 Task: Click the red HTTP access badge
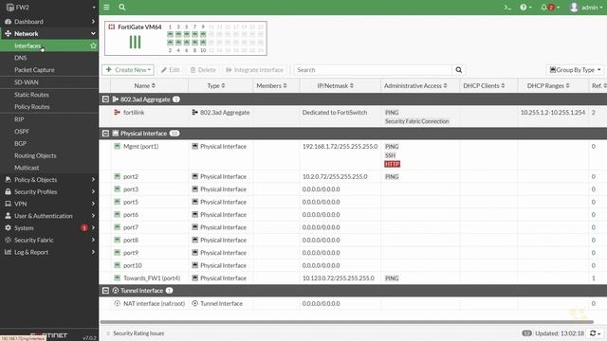(x=392, y=164)
